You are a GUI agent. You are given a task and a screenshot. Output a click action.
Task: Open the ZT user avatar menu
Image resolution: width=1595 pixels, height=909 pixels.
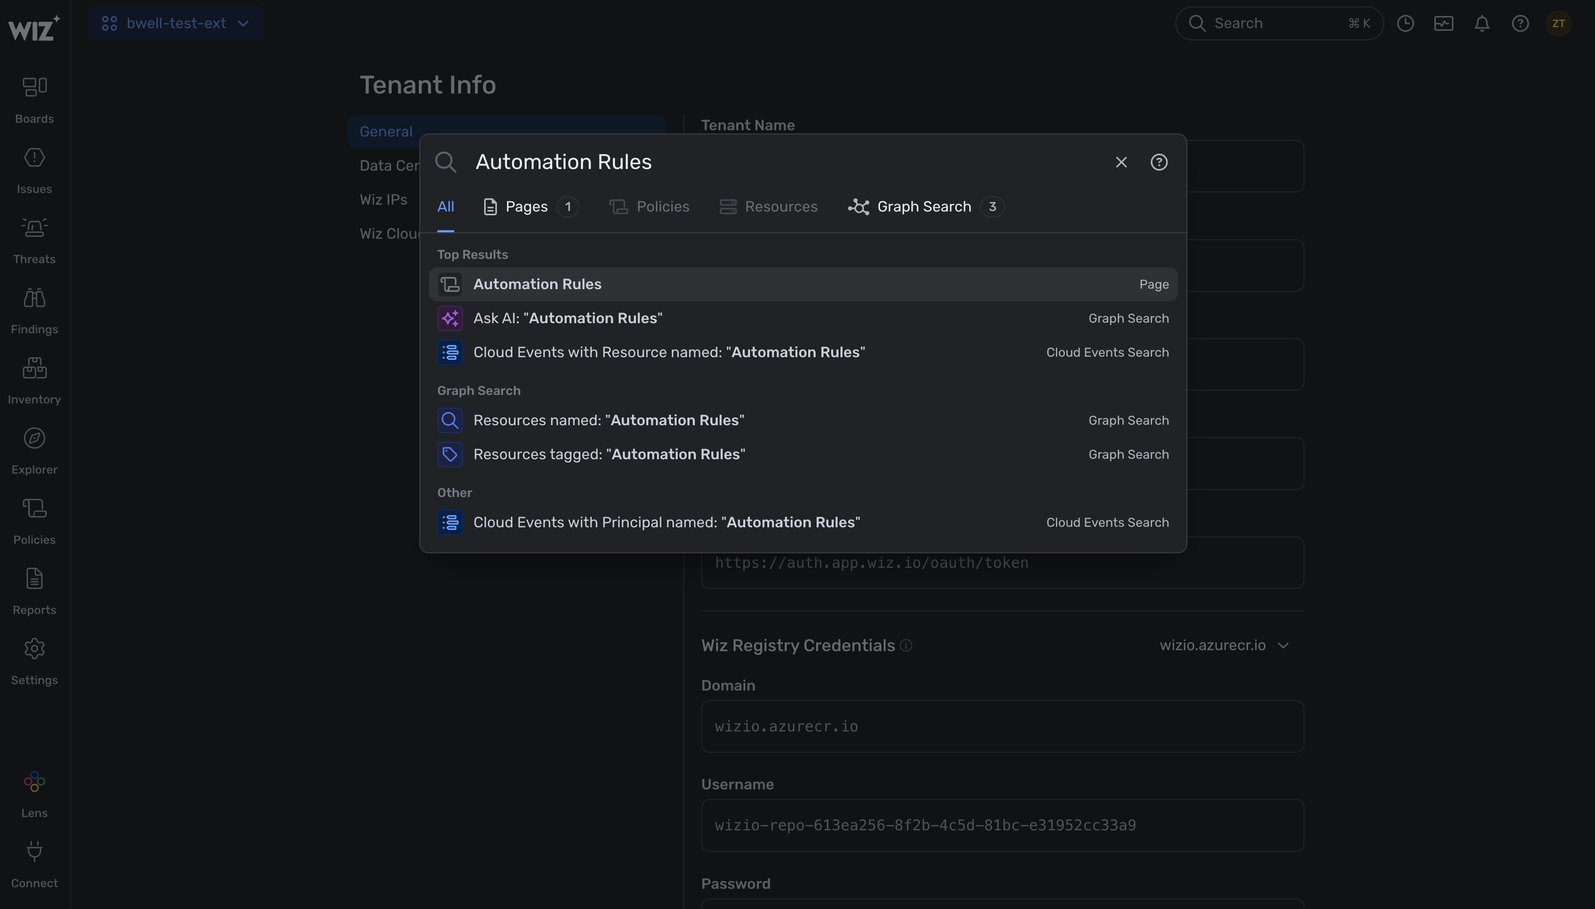pyautogui.click(x=1558, y=24)
